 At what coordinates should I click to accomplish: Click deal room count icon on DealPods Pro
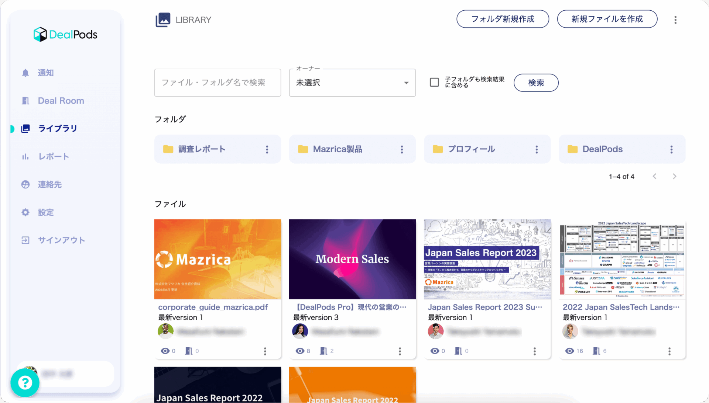[x=323, y=351]
